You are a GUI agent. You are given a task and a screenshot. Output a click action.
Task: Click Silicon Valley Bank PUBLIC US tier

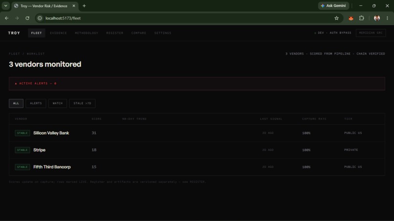click(353, 133)
